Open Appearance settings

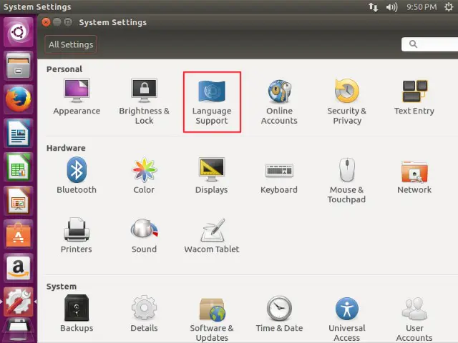click(x=77, y=98)
